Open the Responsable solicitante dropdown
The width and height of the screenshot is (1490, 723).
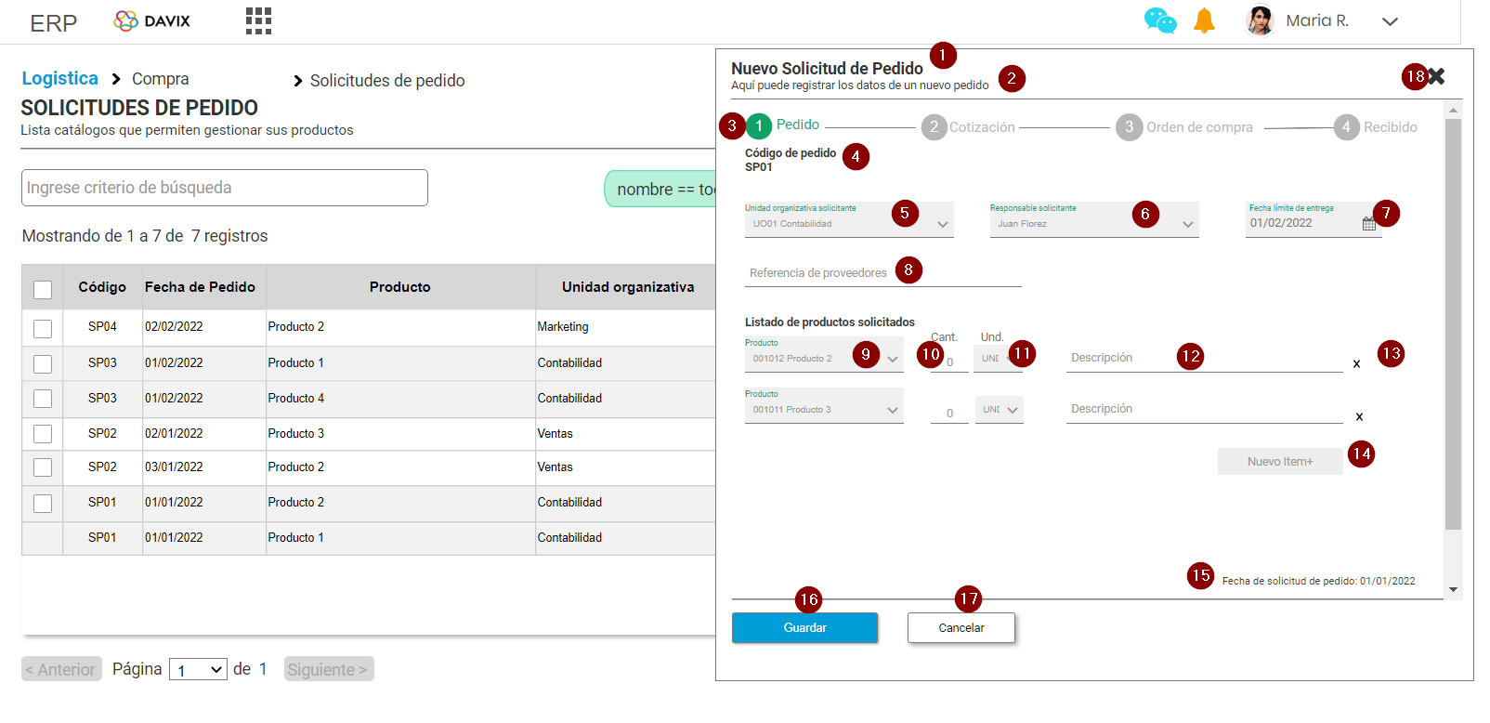coord(1187,224)
